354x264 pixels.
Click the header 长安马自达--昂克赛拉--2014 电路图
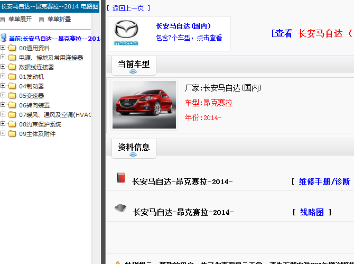click(x=50, y=6)
